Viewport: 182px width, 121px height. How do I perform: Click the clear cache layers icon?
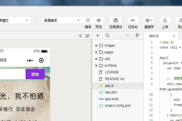(x=147, y=20)
